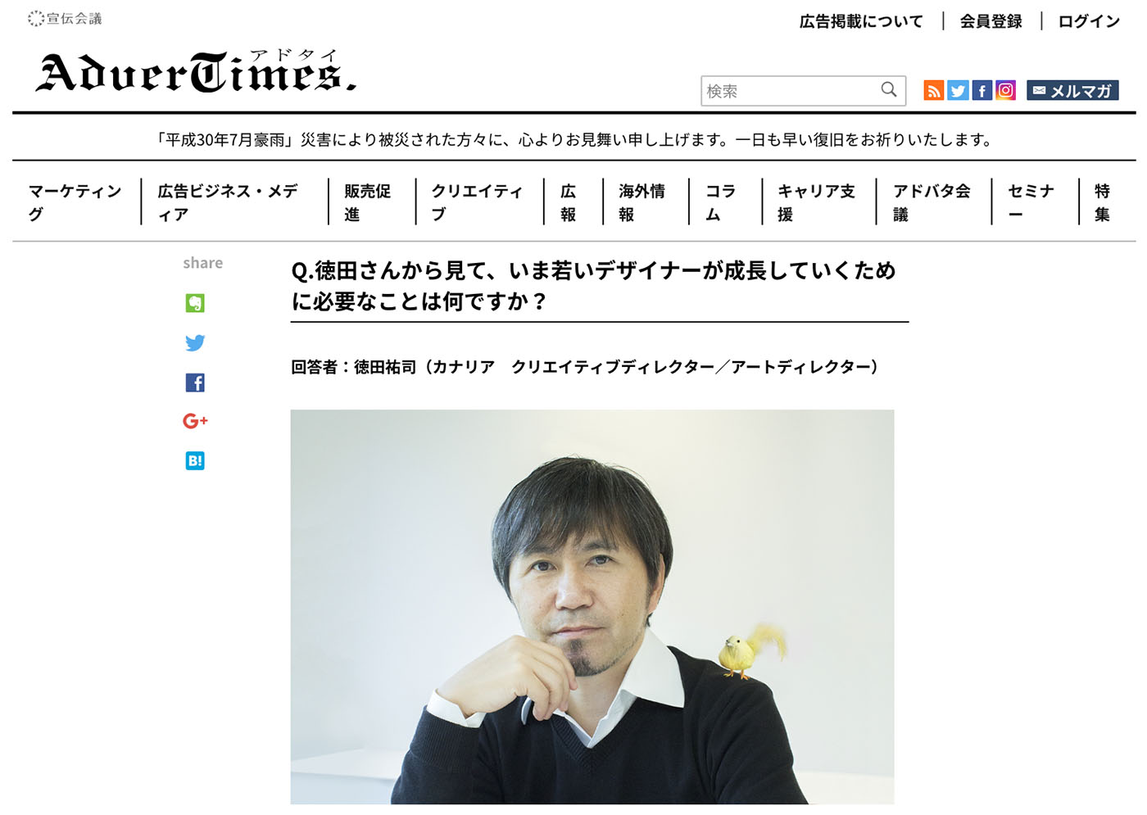This screenshot has height=815, width=1147.
Task: Open the 会員登録 link
Action: click(x=991, y=21)
